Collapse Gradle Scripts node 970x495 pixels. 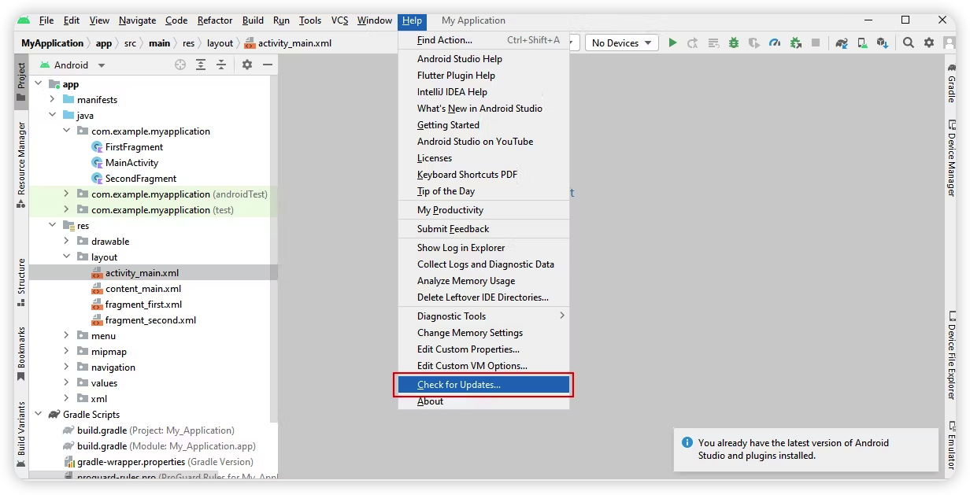coord(38,414)
